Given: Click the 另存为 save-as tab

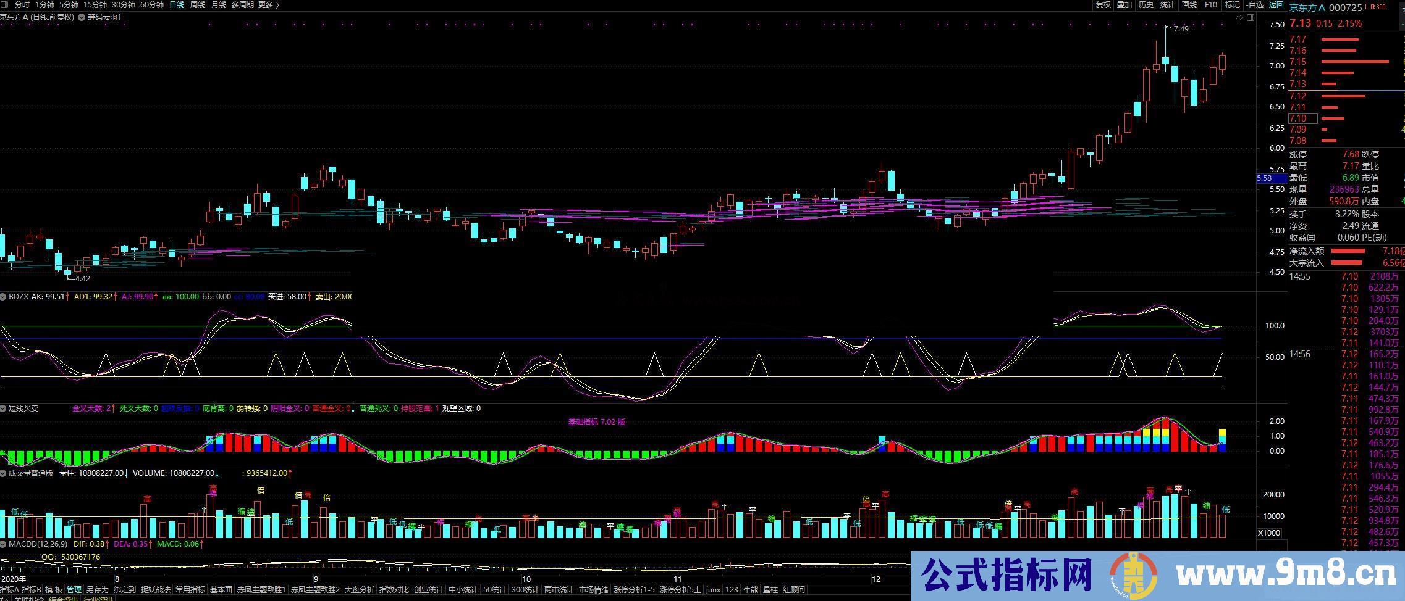Looking at the screenshot, I should (x=97, y=590).
